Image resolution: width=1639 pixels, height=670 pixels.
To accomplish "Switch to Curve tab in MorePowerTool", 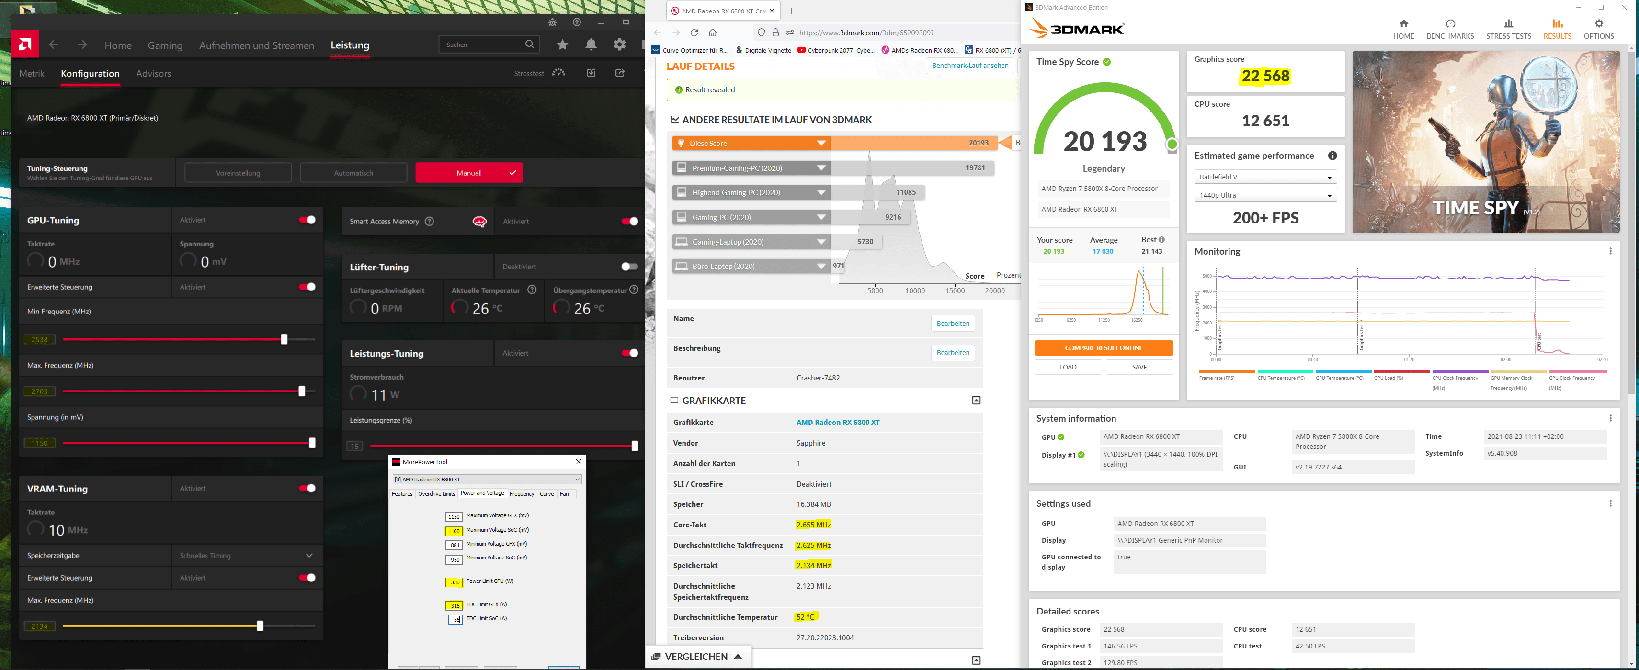I will click(546, 494).
